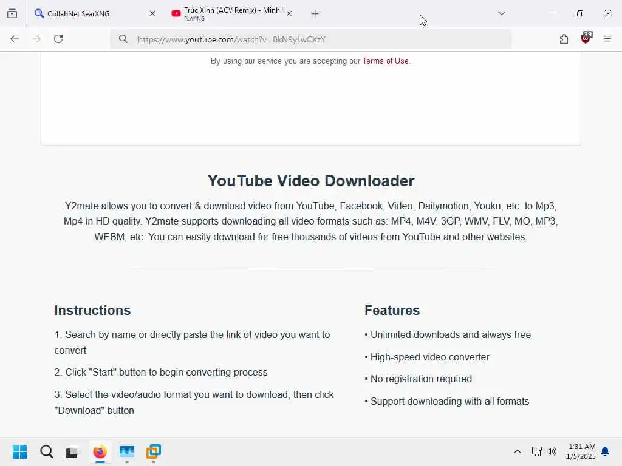Screen dimensions: 622x466
Task: Reload the current page
Action: (58, 39)
